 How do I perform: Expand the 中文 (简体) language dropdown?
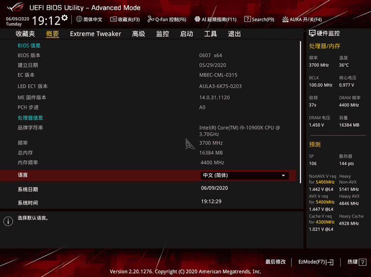(245, 175)
